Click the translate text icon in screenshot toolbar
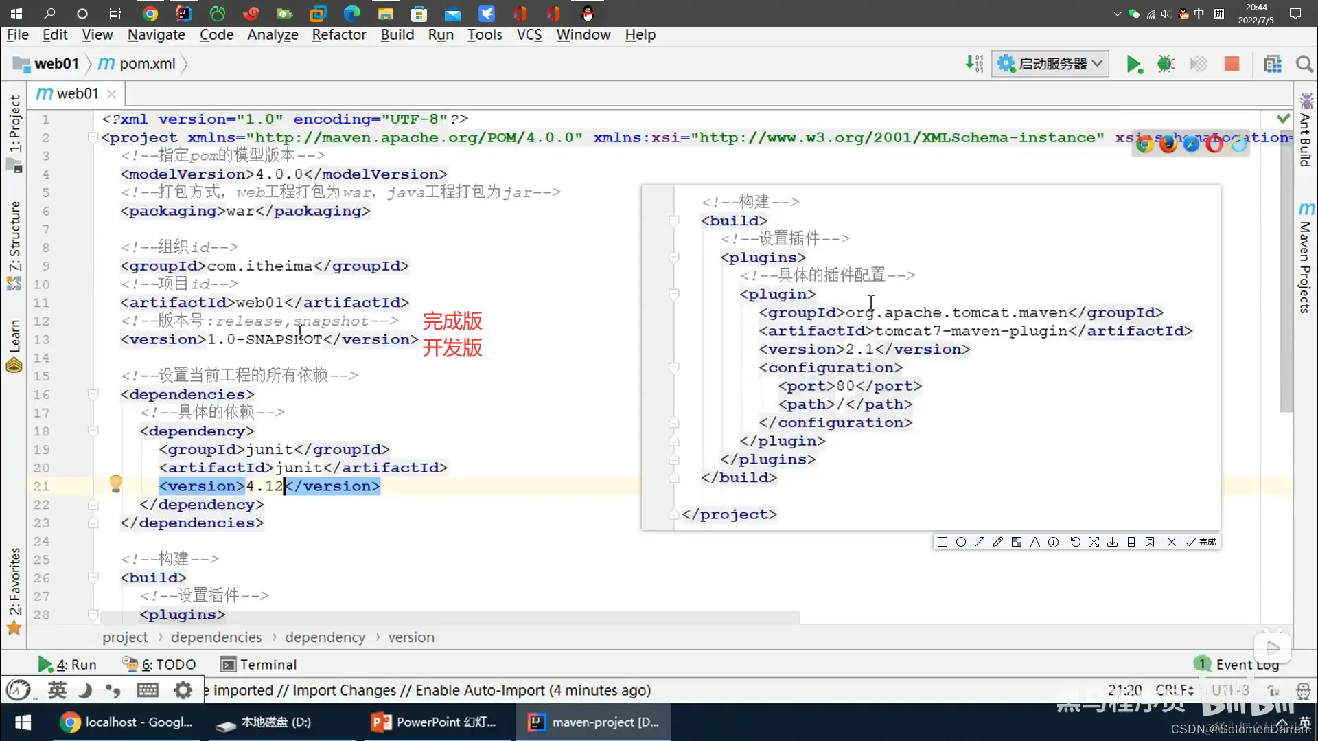 pyautogui.click(x=1094, y=542)
